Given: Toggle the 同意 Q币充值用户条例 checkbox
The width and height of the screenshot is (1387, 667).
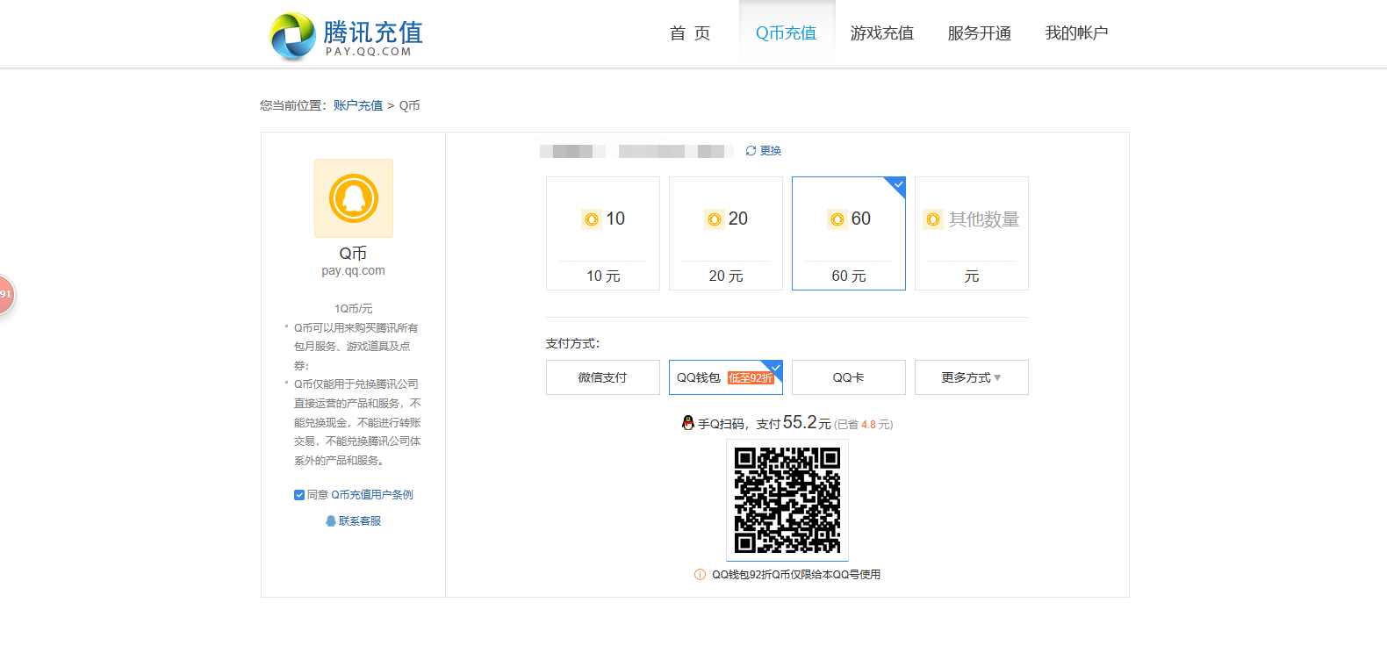Looking at the screenshot, I should pyautogui.click(x=299, y=495).
